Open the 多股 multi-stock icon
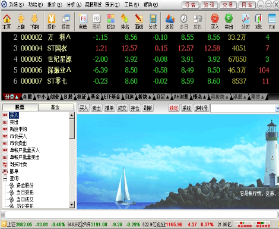The image size is (279, 229). (170, 21)
